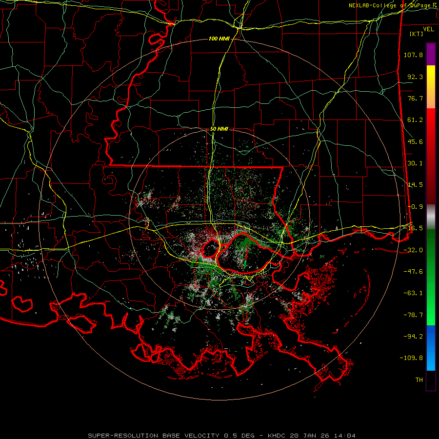
Task: Click the 100 NMI range ring label
Action: tap(219, 39)
